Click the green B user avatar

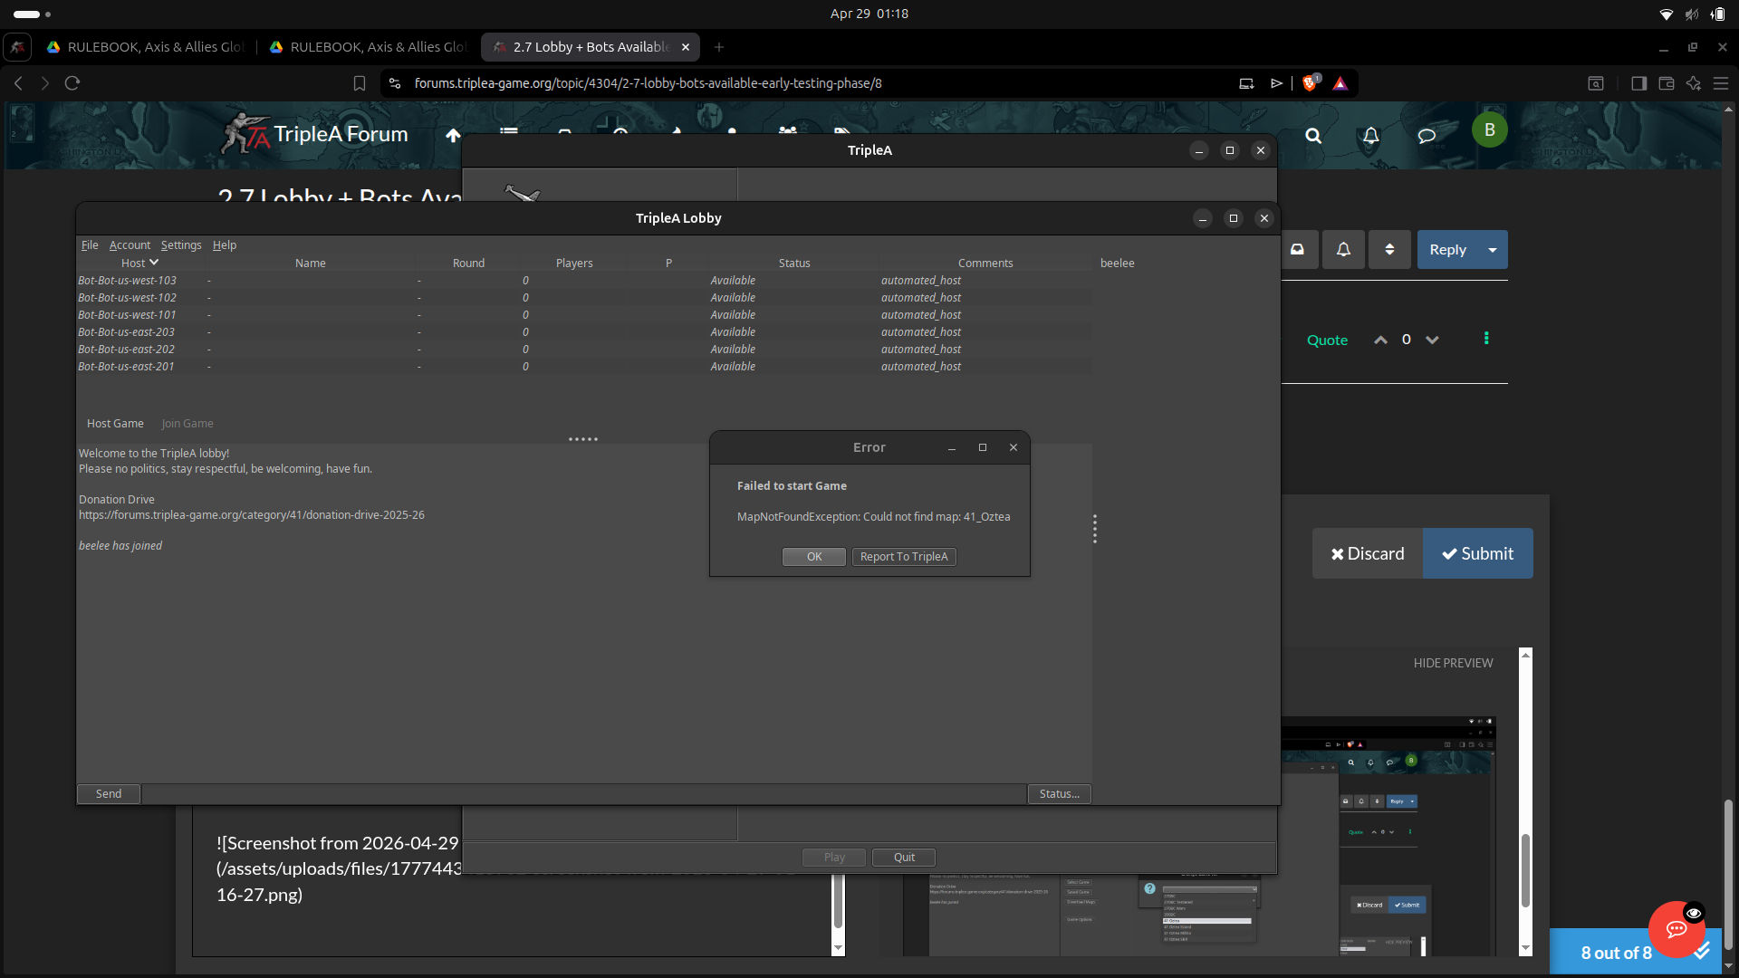pos(1489,130)
